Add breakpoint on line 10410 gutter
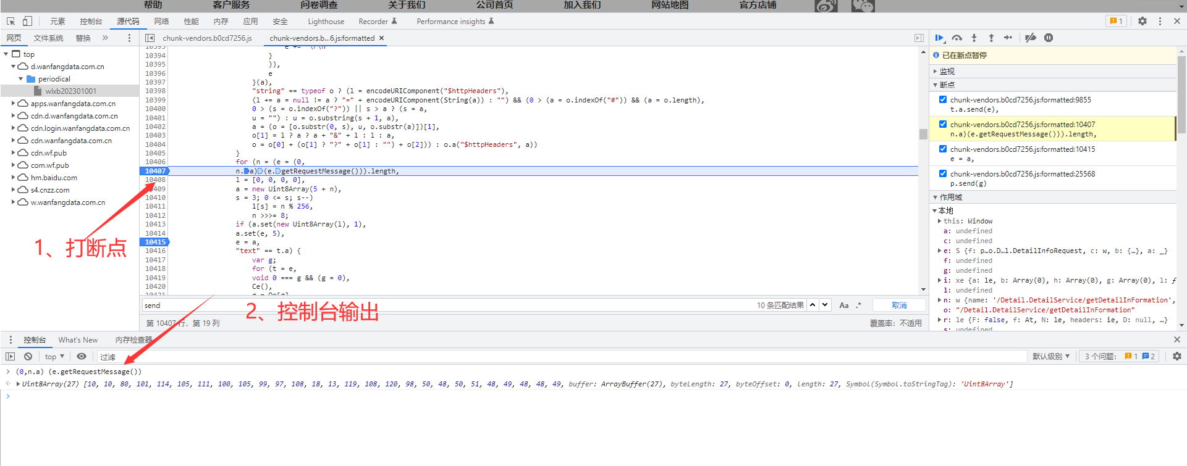 154,198
